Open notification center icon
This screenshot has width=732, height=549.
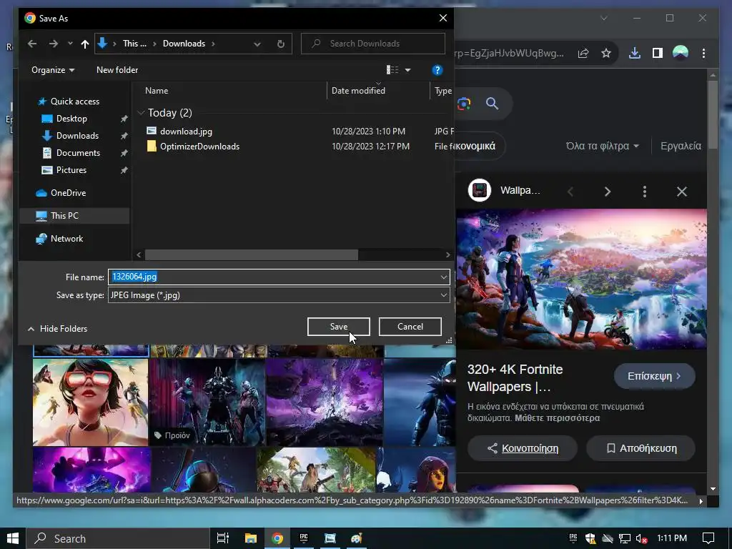708,538
